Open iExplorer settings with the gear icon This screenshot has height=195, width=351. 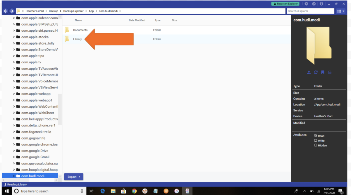click(x=306, y=4)
